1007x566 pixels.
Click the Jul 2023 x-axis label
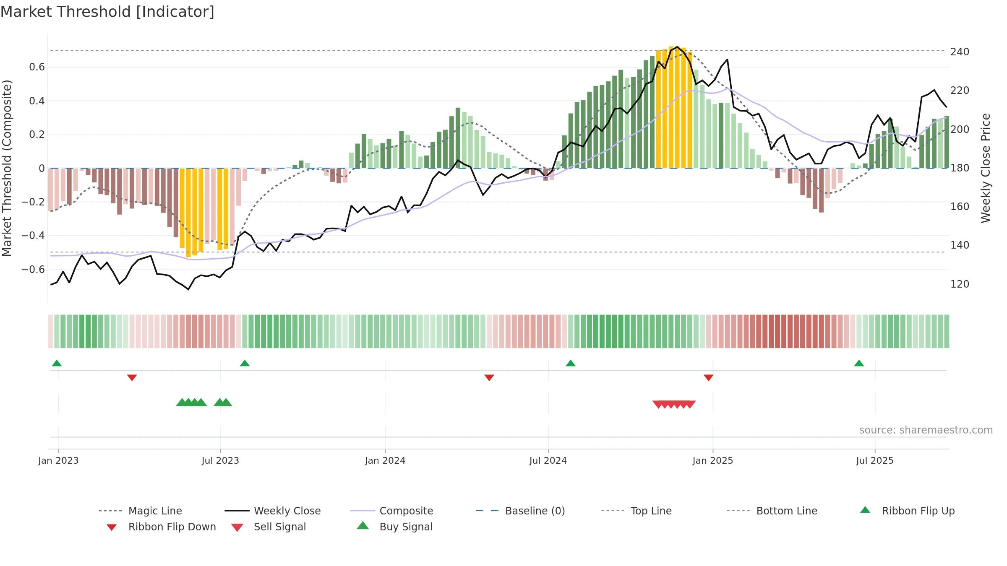220,460
